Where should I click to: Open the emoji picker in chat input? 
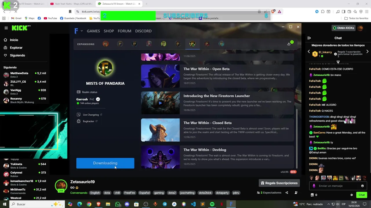click(362, 186)
